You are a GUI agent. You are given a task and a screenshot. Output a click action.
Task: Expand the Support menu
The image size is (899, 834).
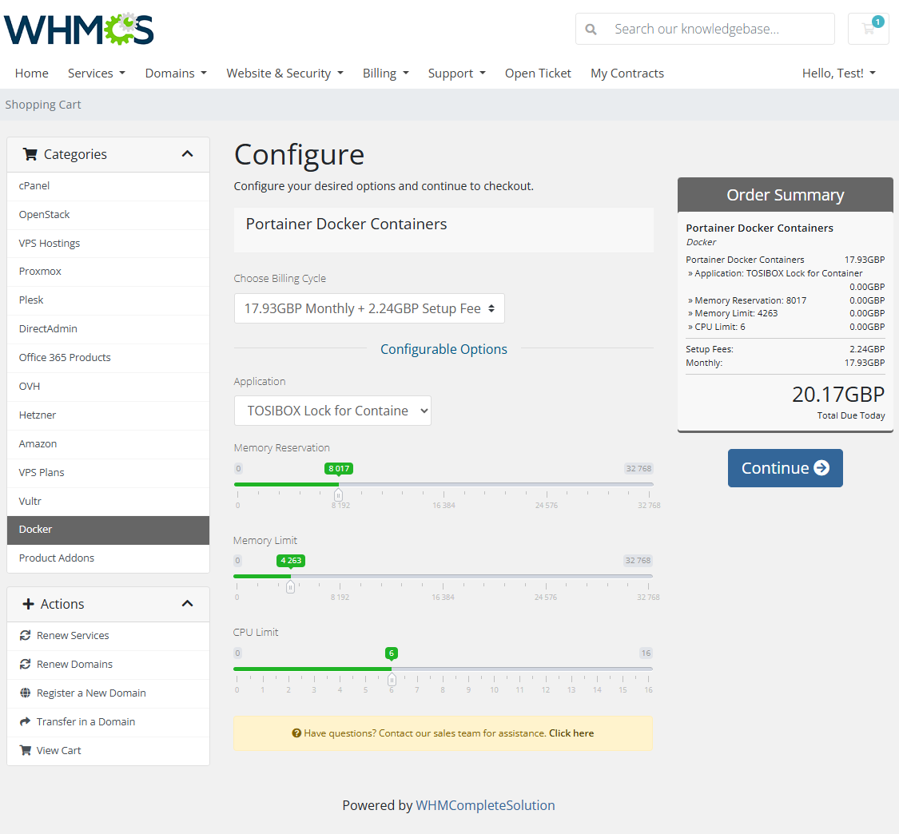457,73
